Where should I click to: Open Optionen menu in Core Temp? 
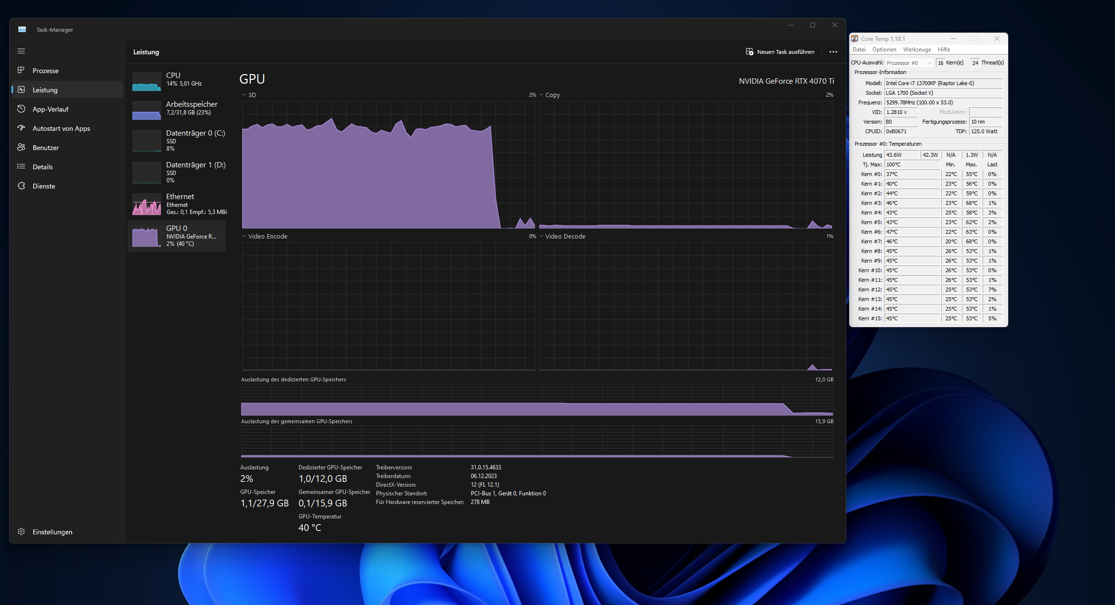tap(884, 50)
